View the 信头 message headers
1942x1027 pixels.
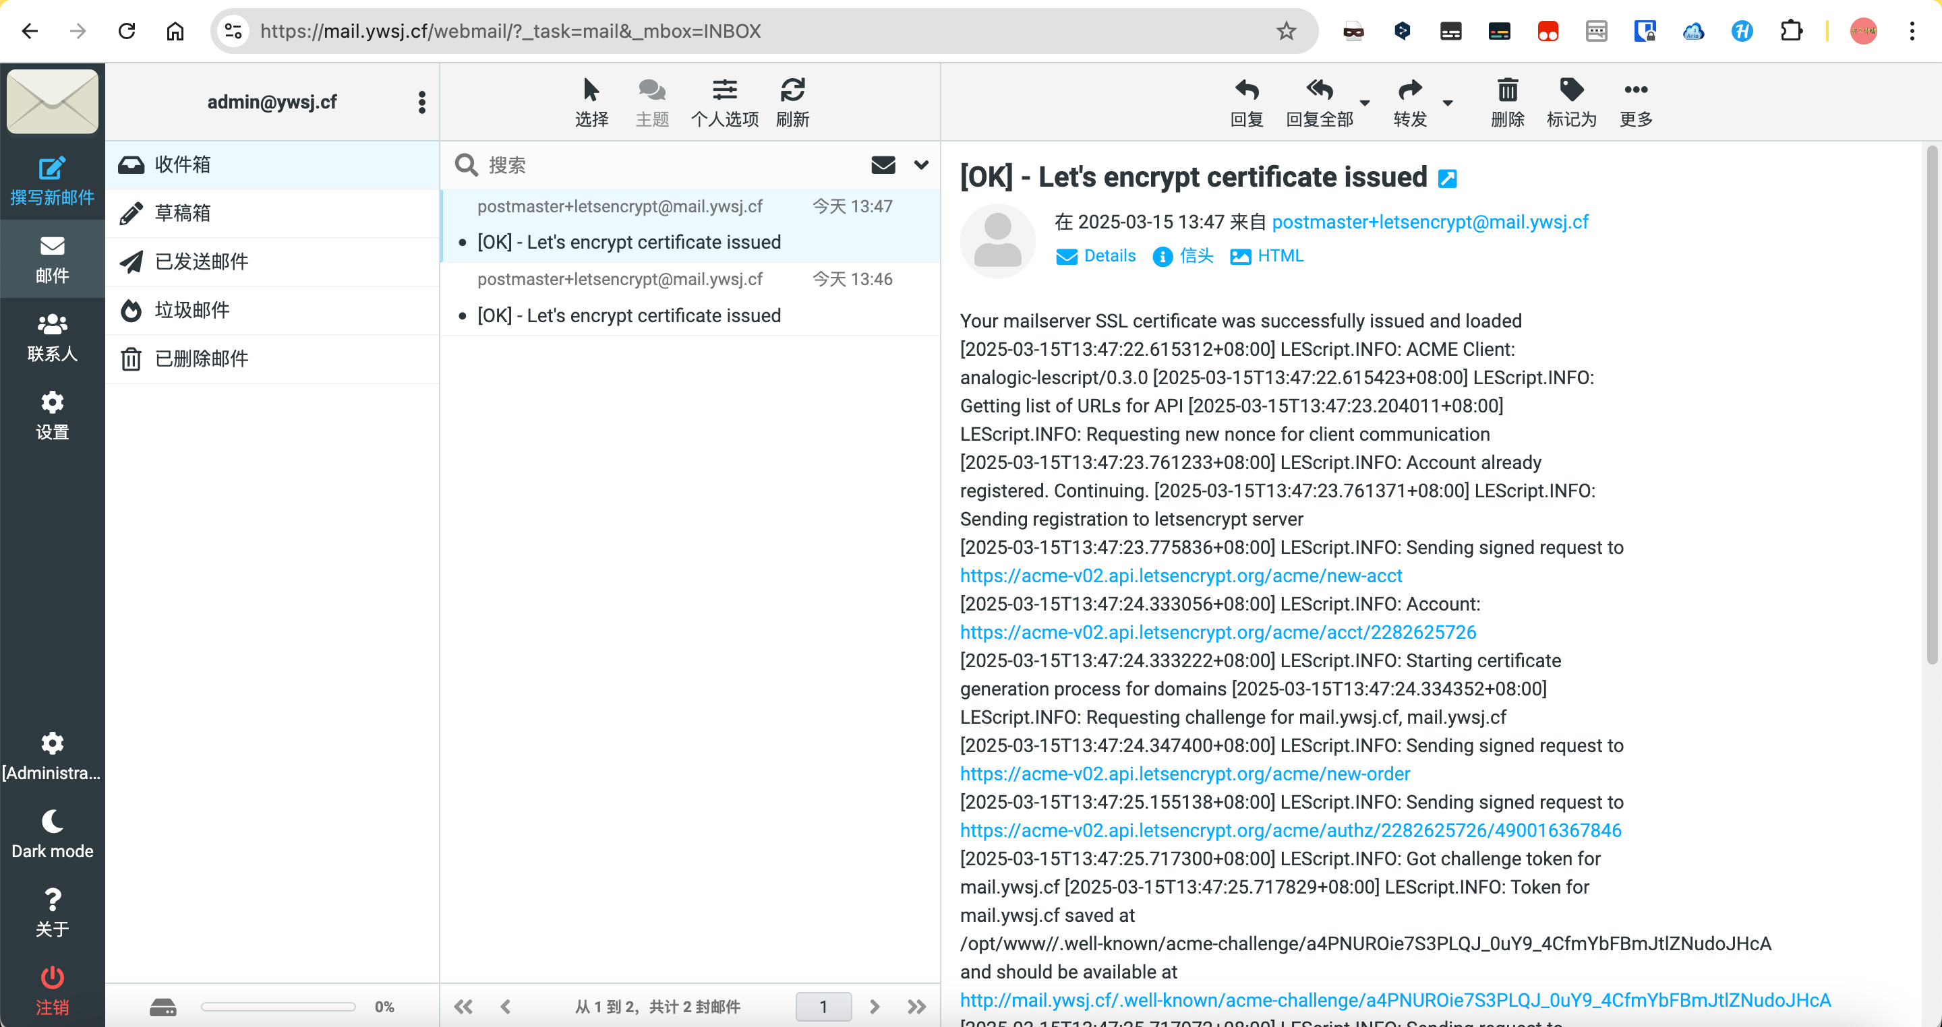[1183, 256]
